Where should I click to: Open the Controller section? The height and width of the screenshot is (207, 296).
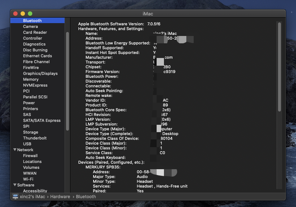[x=33, y=38]
